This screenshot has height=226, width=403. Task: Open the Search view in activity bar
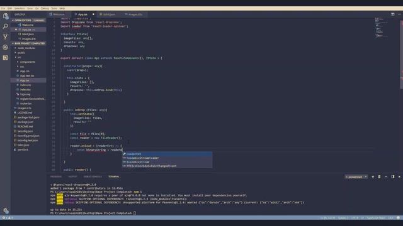point(6,26)
